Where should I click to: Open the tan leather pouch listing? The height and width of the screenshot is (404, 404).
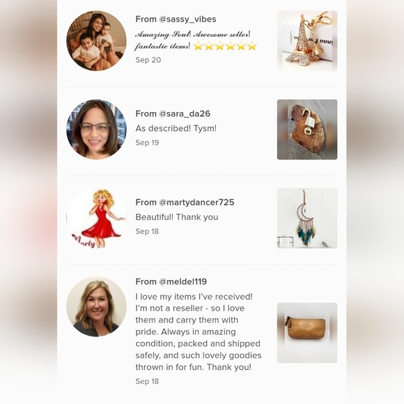pos(307,333)
